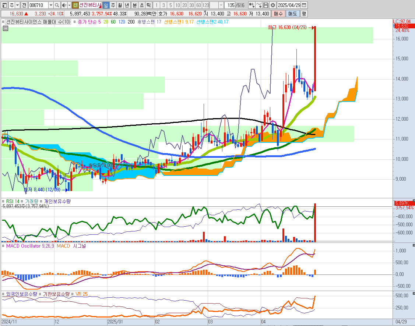Expand the dropdown next to speaker icon
This screenshot has width=415, height=326.
69,5
